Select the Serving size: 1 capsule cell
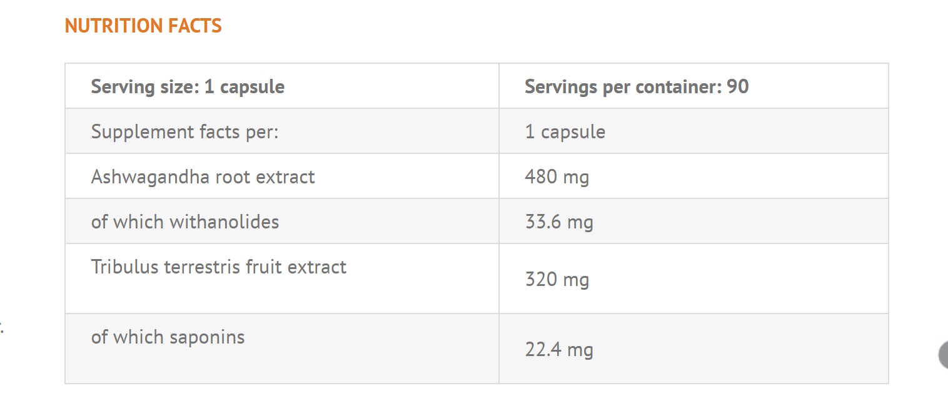The width and height of the screenshot is (948, 403). [188, 86]
